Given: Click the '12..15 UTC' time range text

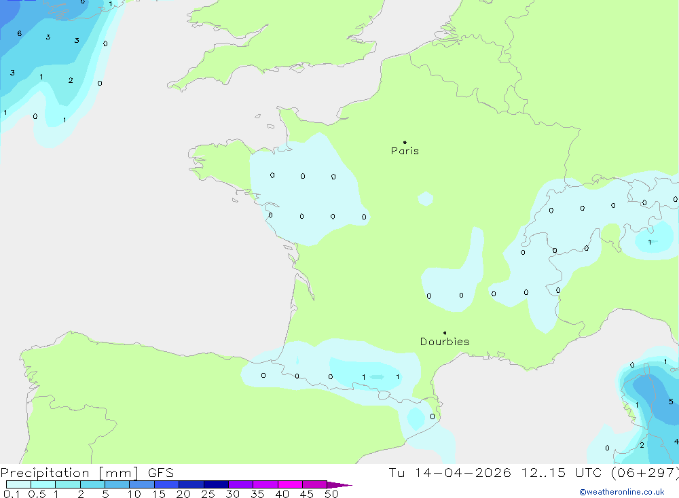Looking at the screenshot, I should tap(562, 472).
